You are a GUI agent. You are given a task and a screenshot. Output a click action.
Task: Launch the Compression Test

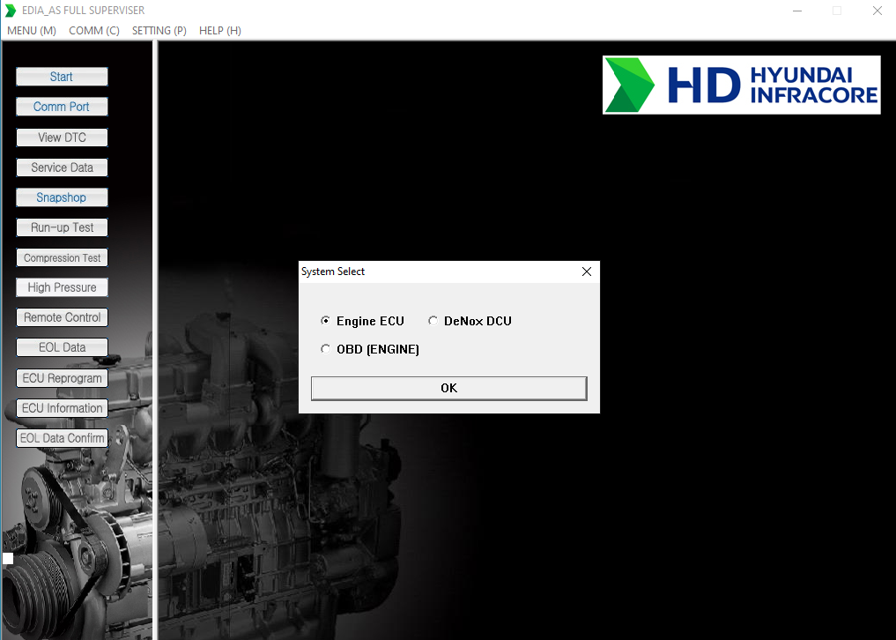(x=62, y=257)
